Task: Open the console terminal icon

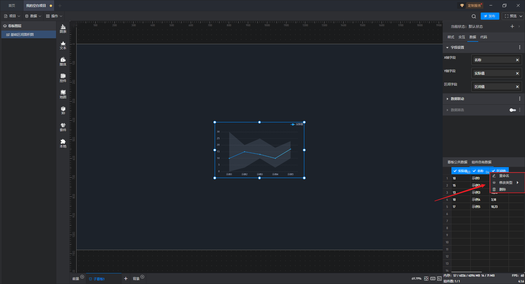Action: (x=439, y=279)
